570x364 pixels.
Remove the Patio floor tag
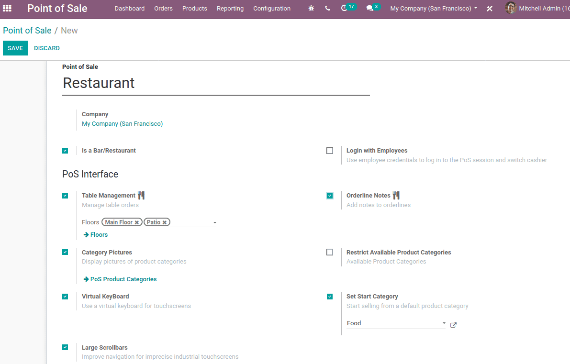click(x=164, y=222)
